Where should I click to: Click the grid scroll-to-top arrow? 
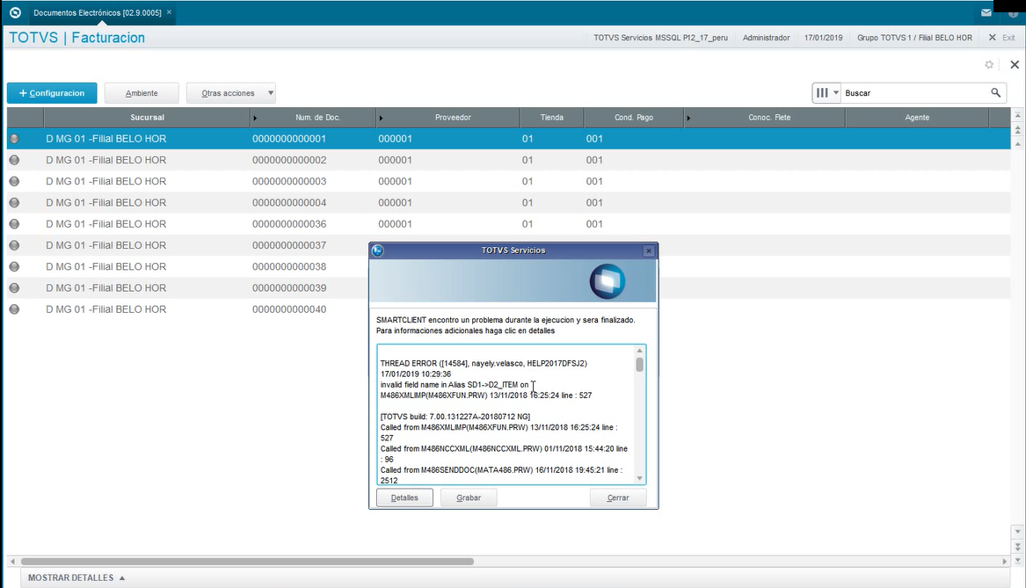point(1017,115)
